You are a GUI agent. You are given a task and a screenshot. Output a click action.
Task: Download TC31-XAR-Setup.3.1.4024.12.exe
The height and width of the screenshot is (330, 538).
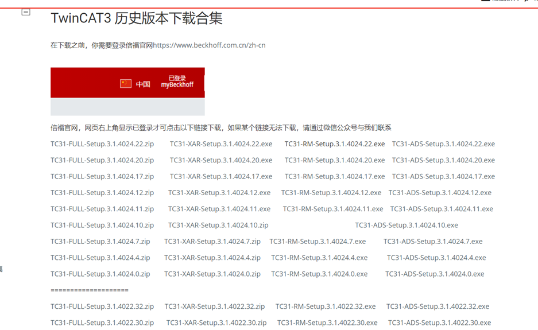point(219,193)
